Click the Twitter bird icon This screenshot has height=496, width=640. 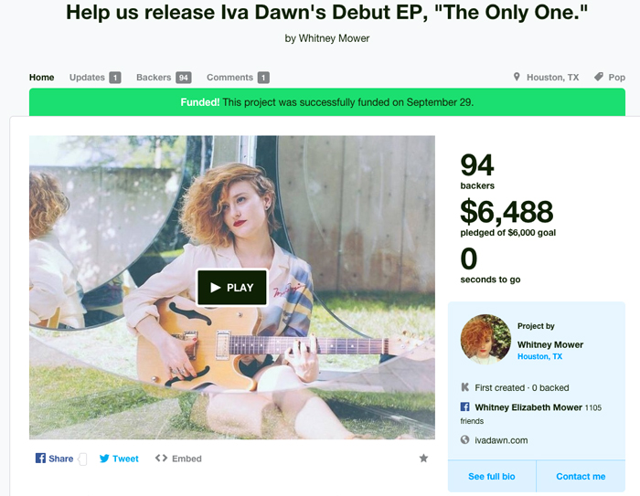[104, 459]
